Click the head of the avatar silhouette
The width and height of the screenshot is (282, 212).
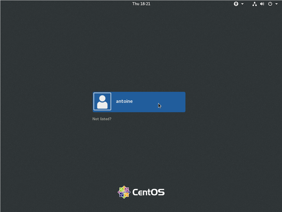coord(102,98)
